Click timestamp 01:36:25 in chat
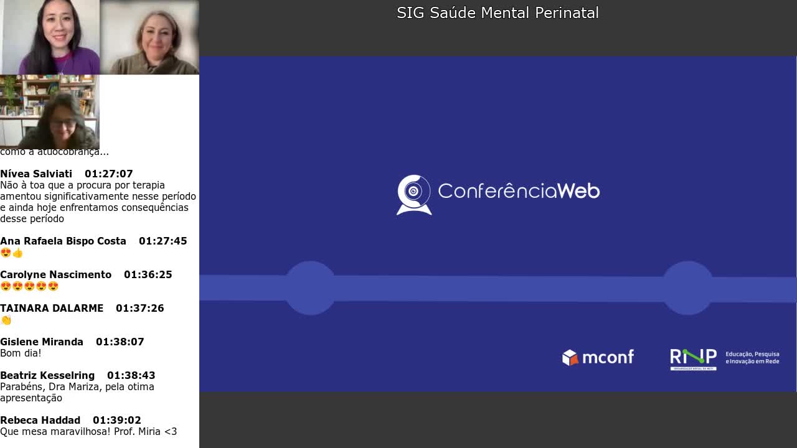 (148, 274)
